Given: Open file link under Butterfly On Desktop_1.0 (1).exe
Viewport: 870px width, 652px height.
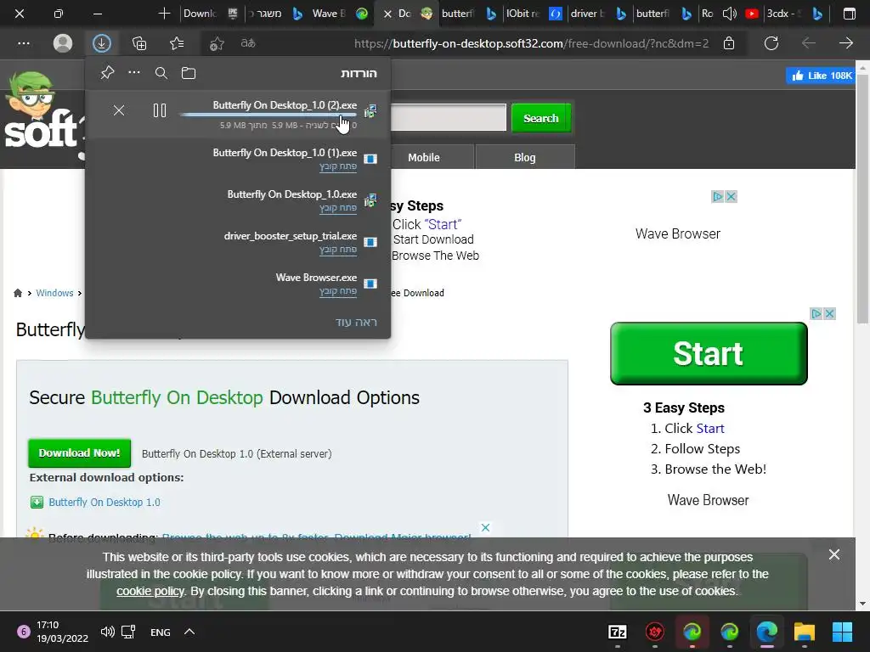Looking at the screenshot, I should pyautogui.click(x=338, y=166).
